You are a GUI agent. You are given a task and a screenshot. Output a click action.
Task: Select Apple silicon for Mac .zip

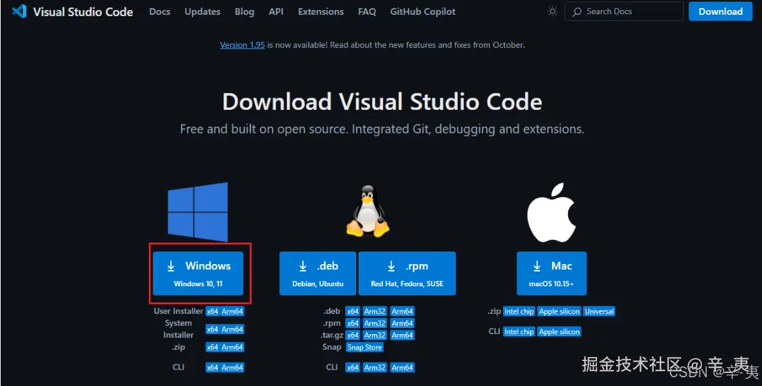559,311
